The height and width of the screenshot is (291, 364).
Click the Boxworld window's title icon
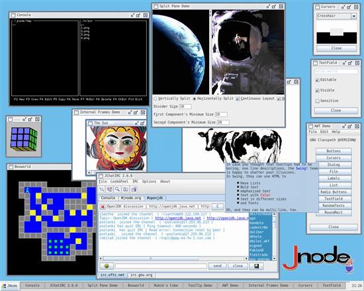(11, 167)
